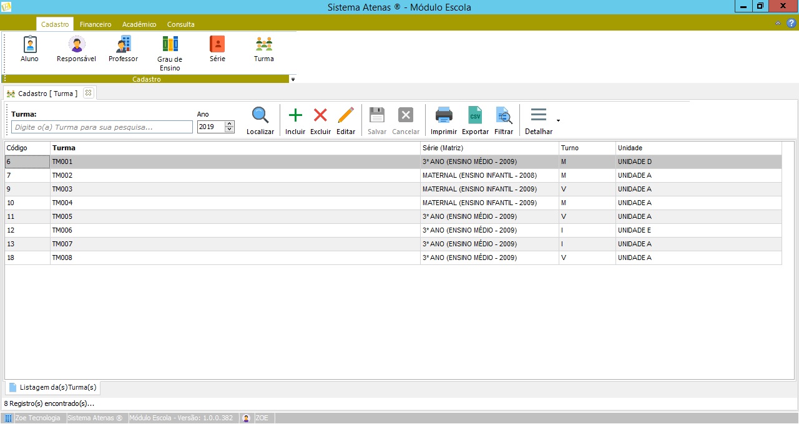
Task: Click the application logo in title bar
Action: [x=6, y=6]
